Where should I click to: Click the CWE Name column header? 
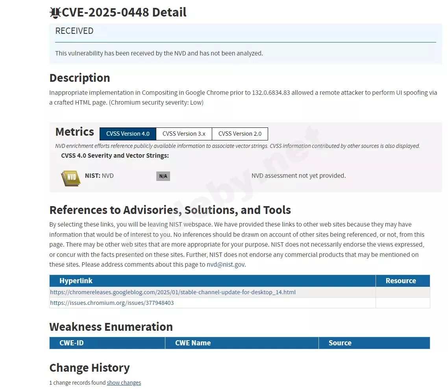pos(242,343)
